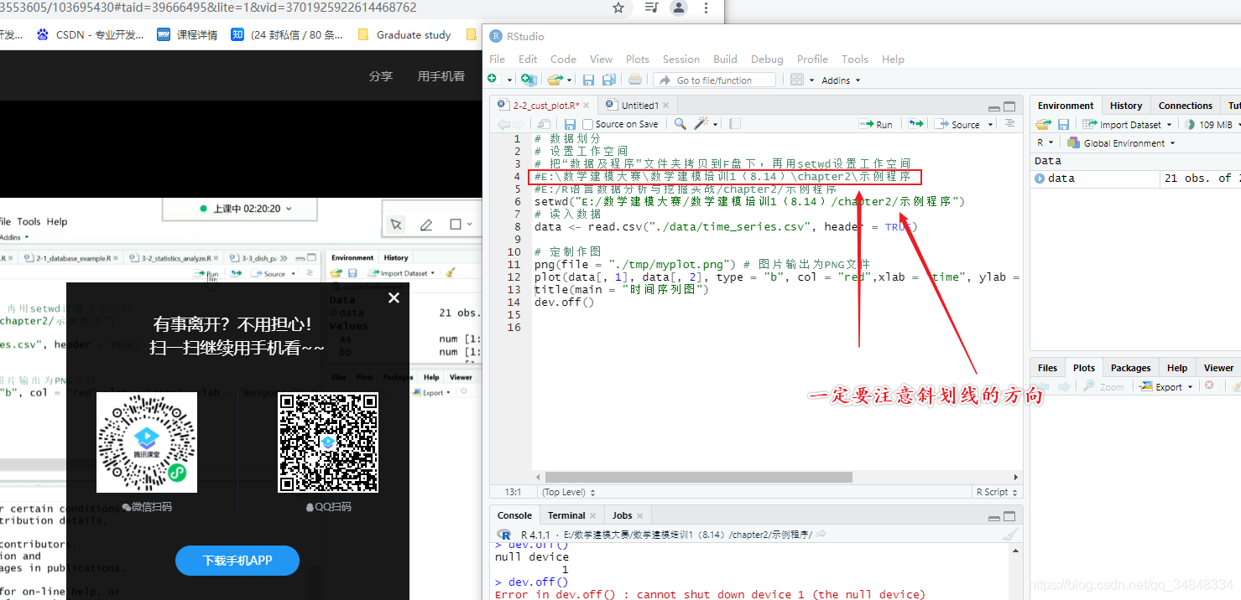
Task: Open the Tools menu in RStudio
Action: (855, 59)
